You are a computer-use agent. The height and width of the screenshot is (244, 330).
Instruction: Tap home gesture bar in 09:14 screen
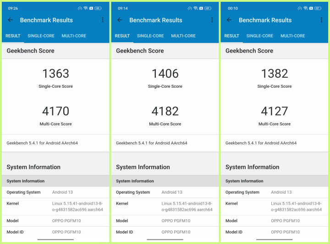165,239
